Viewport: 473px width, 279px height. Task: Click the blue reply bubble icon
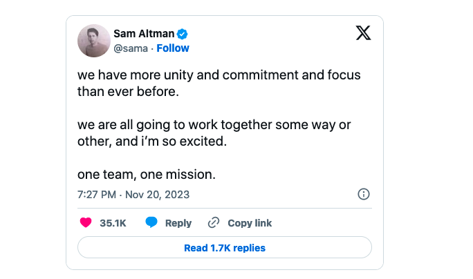(x=151, y=222)
